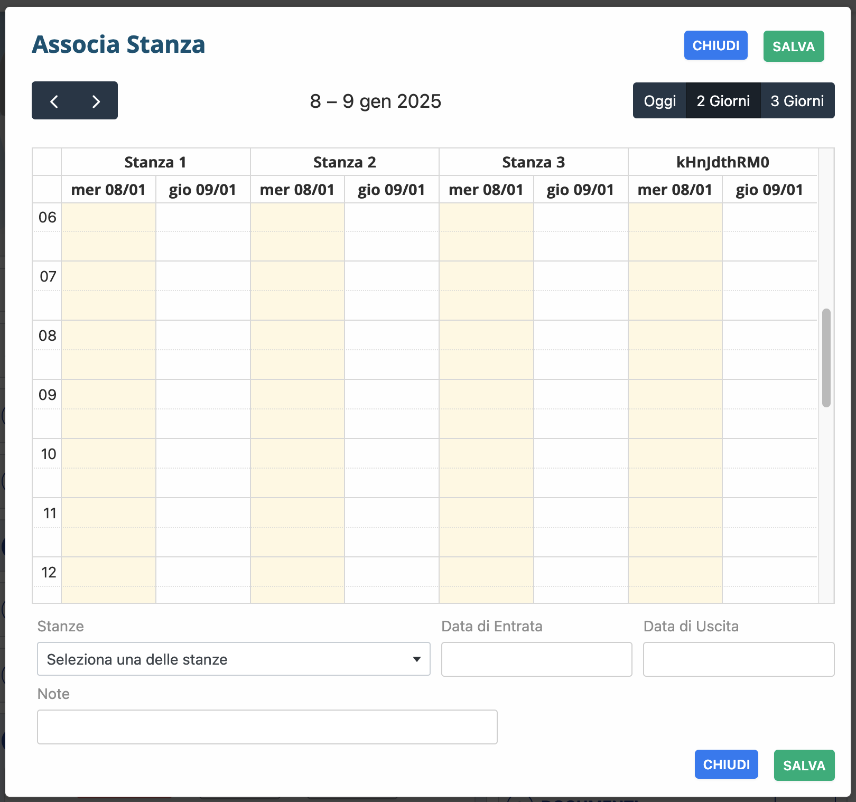Select kHnJdthRM0 Thursday 07:00 slot
The width and height of the screenshot is (856, 802).
pyautogui.click(x=769, y=276)
